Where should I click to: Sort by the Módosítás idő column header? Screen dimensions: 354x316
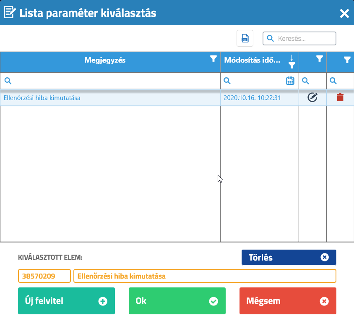click(x=252, y=60)
